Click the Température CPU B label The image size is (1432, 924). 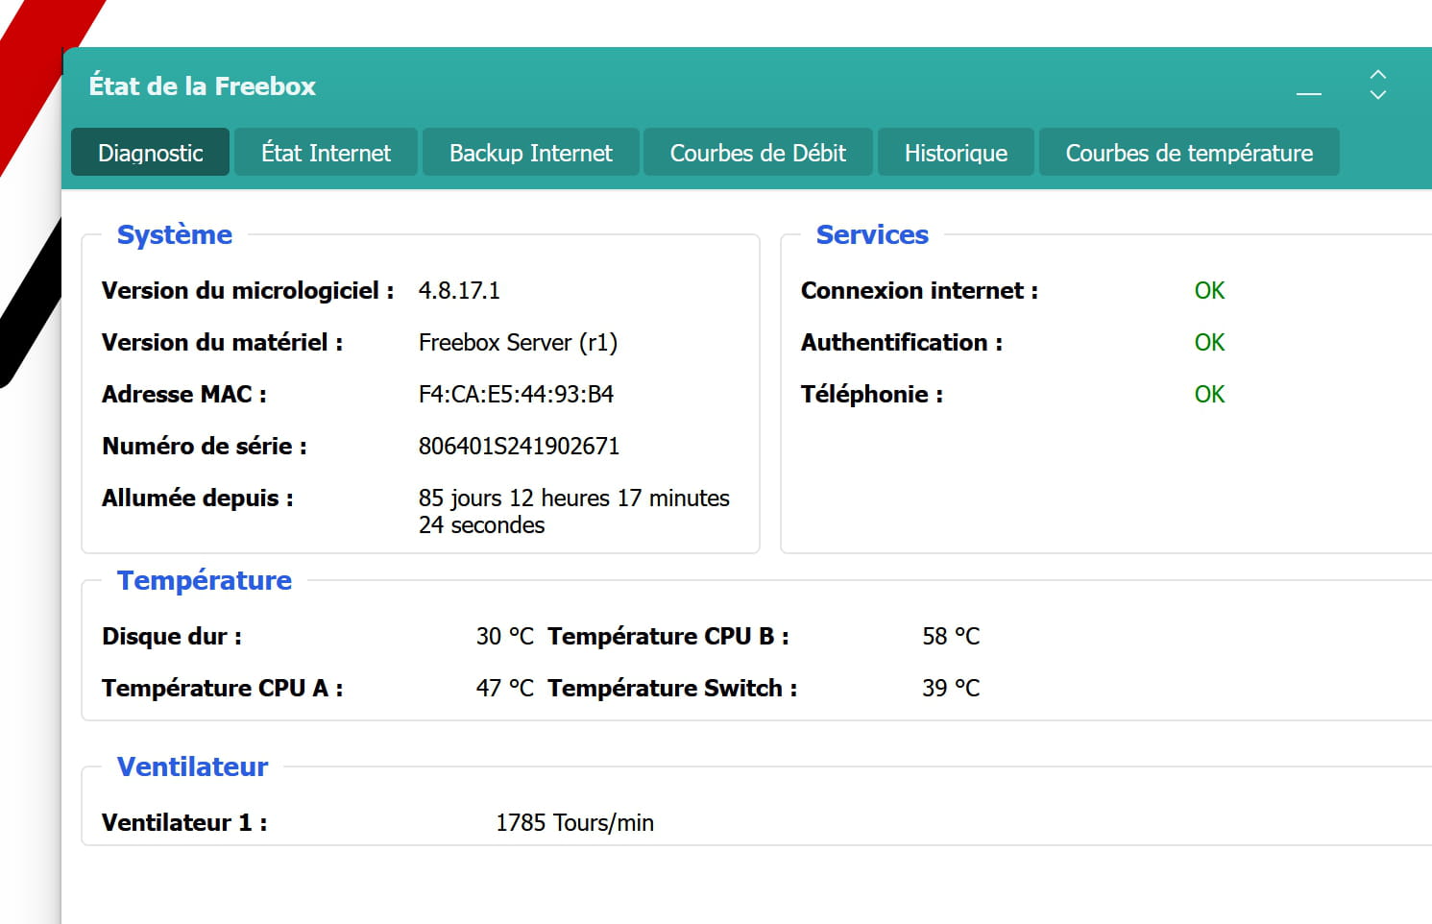pos(668,637)
